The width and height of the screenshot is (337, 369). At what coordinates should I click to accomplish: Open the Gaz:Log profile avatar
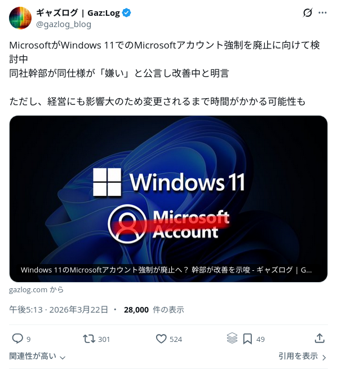20,18
